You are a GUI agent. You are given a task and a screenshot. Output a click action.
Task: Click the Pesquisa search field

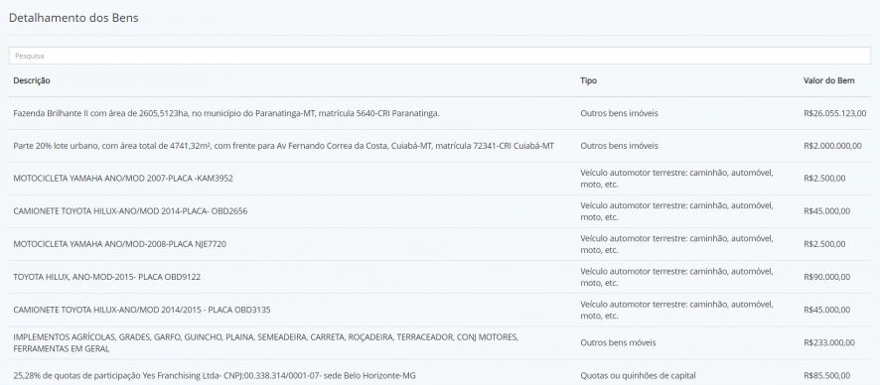(439, 56)
